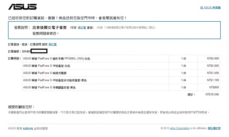Click the 訂購明細 label

click(14, 58)
